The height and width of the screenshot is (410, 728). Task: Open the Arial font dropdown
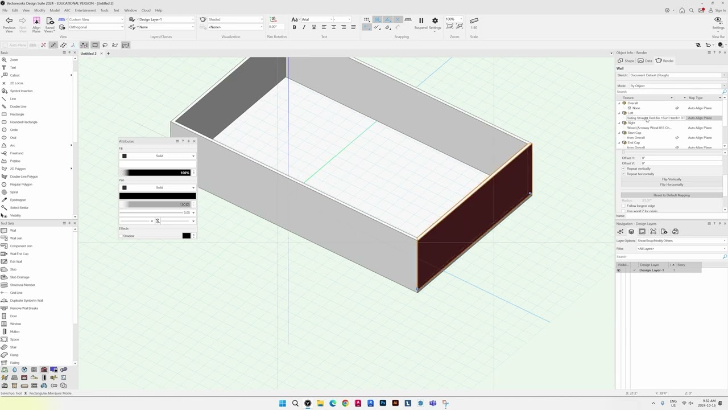click(x=317, y=19)
